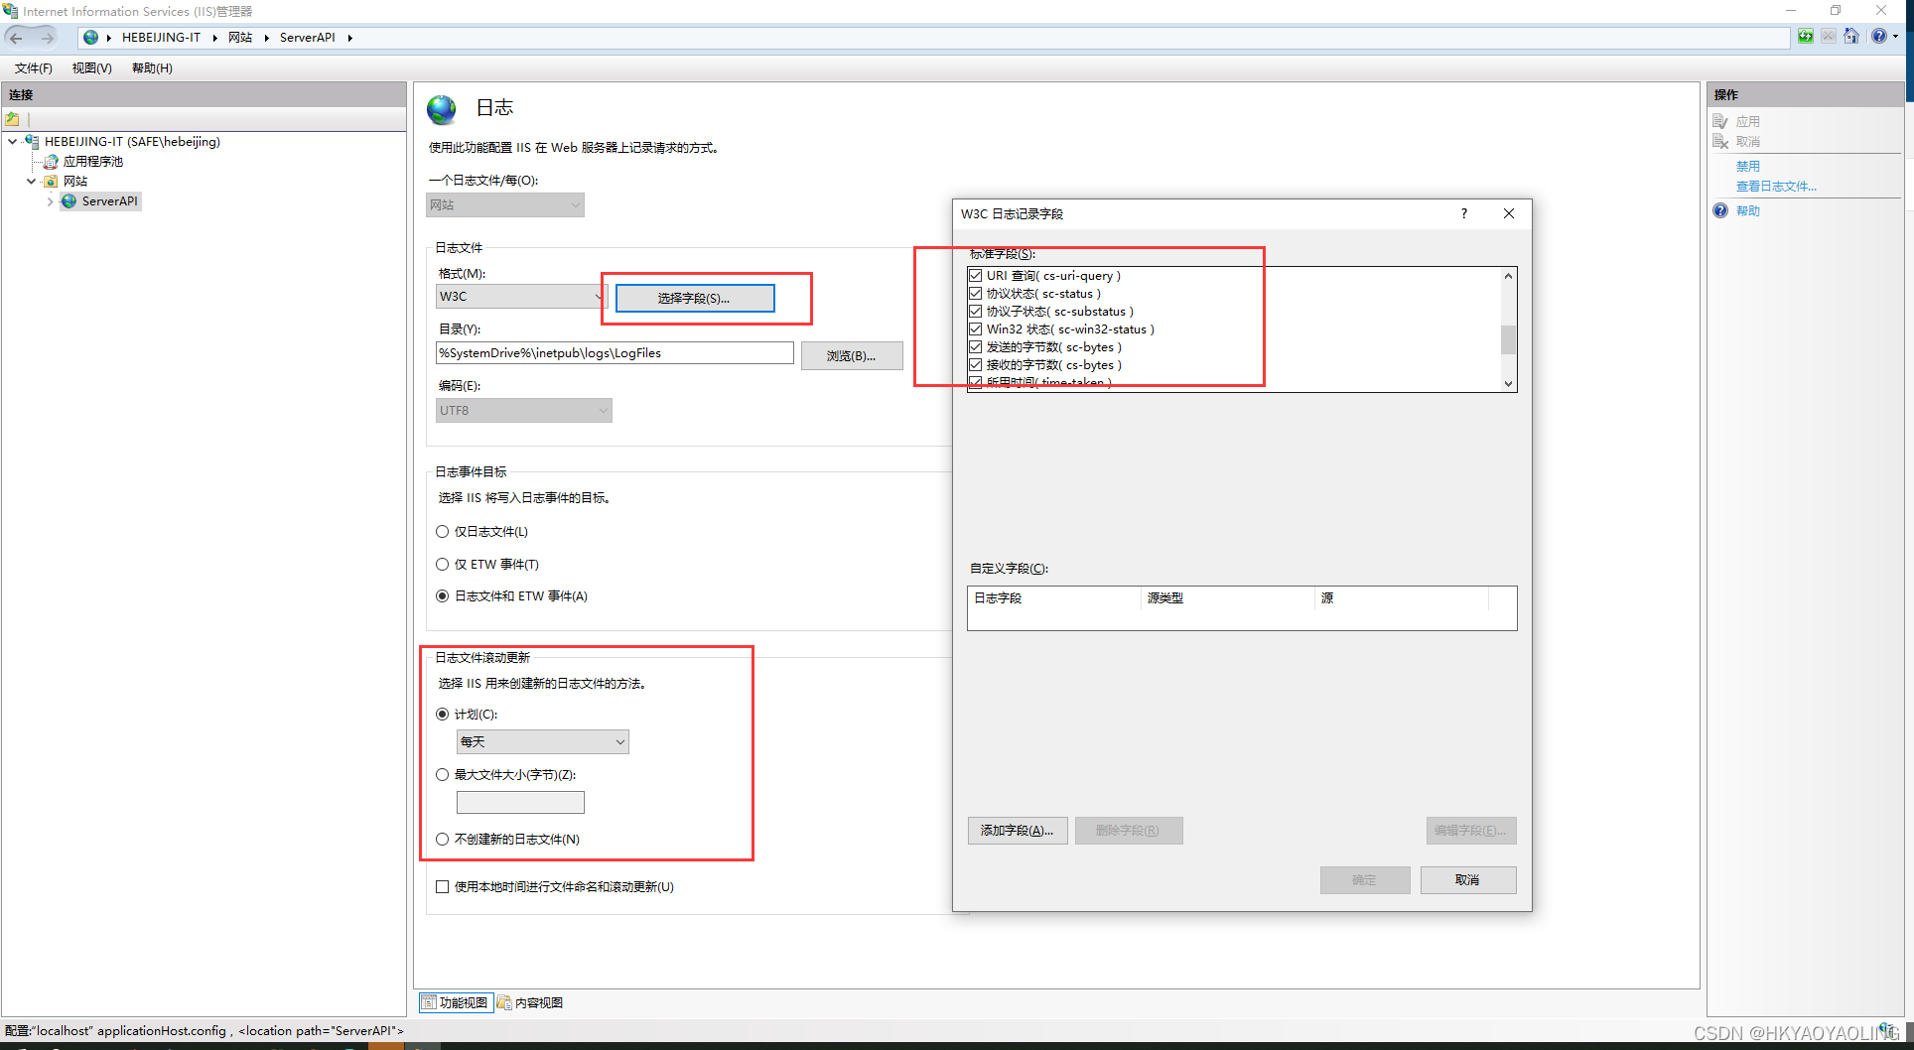Click the standard fields list scrollbar thumb
This screenshot has width=1914, height=1050.
point(1508,339)
